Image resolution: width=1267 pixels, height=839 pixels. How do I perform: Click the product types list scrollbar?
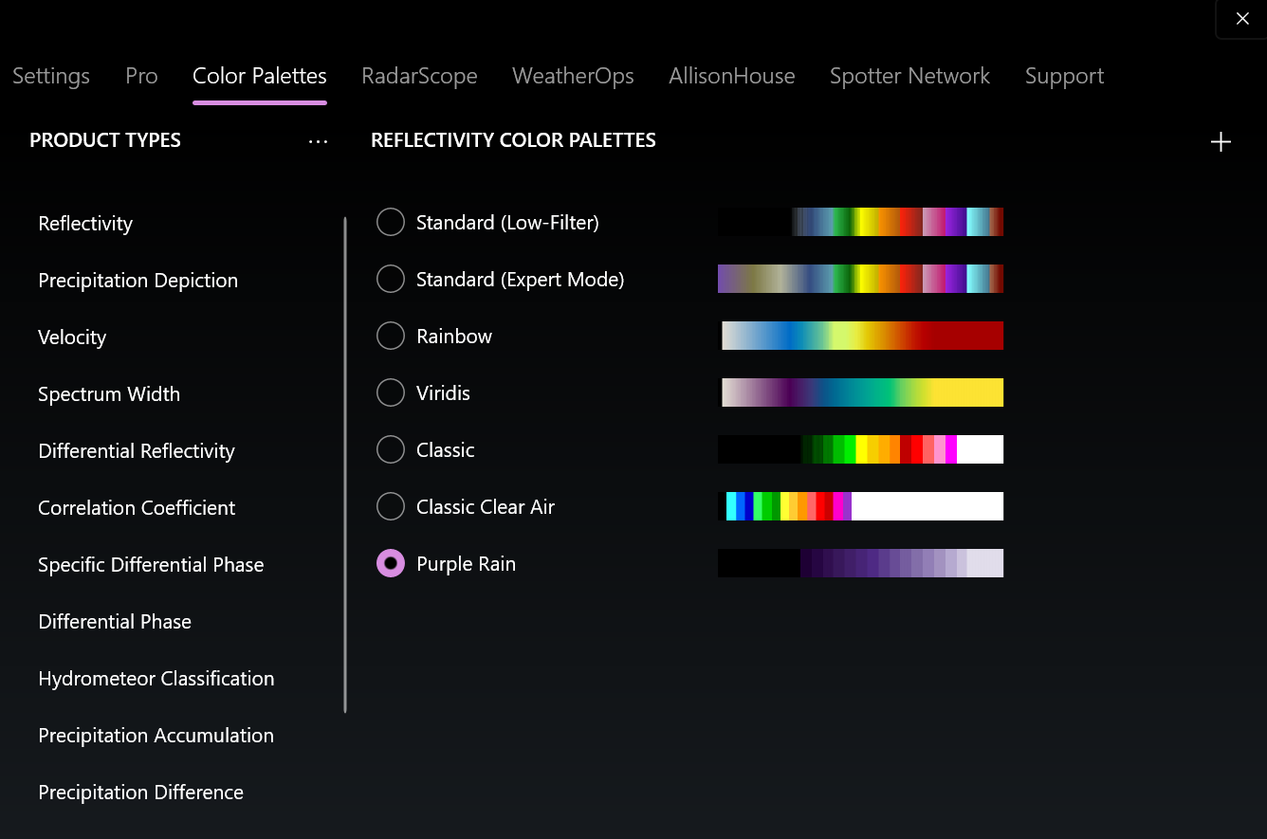point(345,465)
